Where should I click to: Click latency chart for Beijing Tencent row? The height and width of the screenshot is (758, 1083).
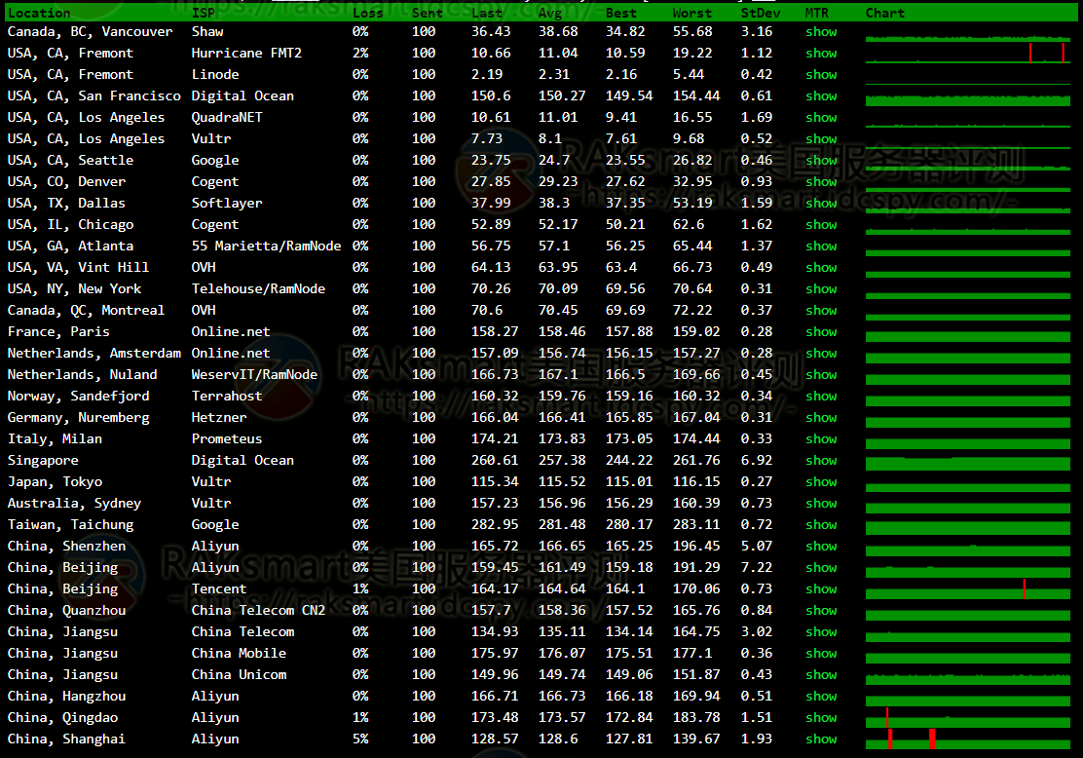968,589
